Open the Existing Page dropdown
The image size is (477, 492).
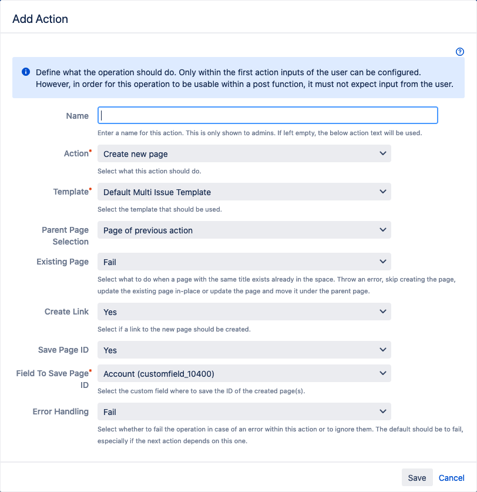[x=244, y=262]
